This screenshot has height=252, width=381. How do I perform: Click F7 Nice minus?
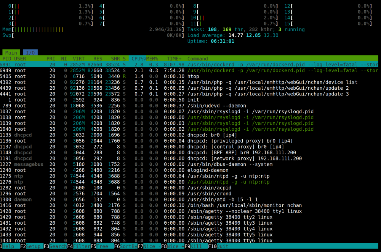click(149, 246)
